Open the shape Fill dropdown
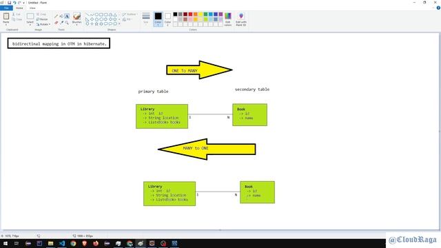The width and height of the screenshot is (441, 248). 127,19
